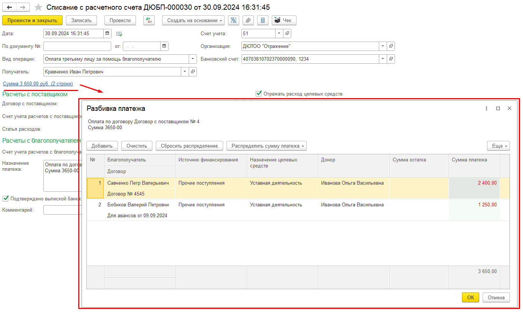Expand Вид операции dropdown
The width and height of the screenshot is (523, 312).
(193, 59)
